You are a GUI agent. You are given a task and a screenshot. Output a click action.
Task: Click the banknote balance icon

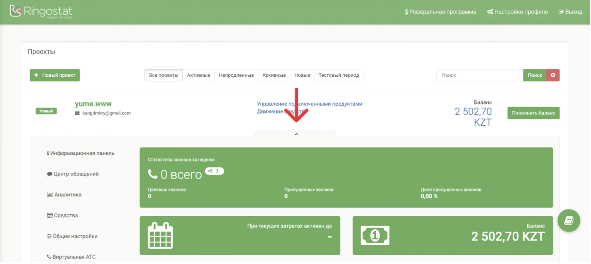[375, 236]
